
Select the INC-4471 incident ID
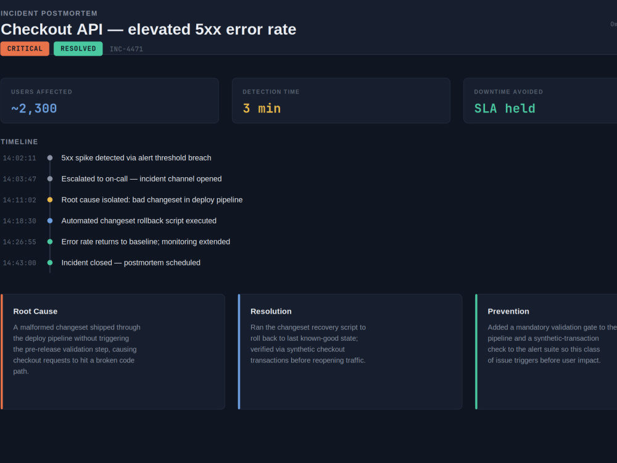pos(126,49)
